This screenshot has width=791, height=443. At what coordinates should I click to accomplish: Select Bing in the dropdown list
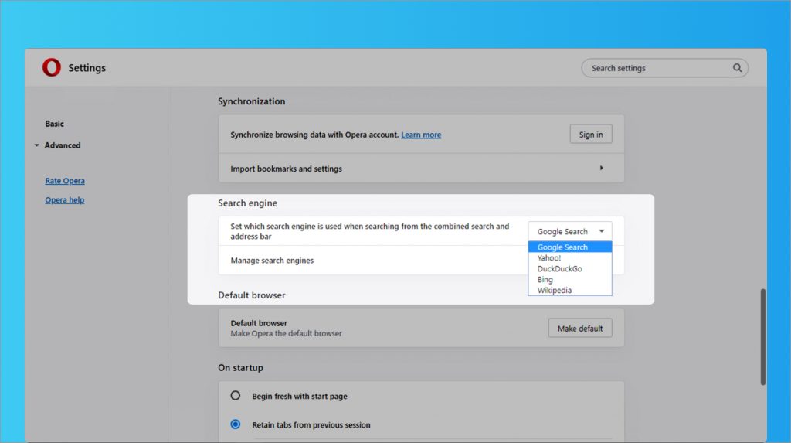pos(569,280)
